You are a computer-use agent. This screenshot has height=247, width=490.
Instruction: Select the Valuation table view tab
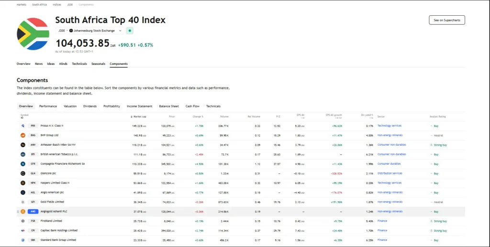click(x=70, y=107)
